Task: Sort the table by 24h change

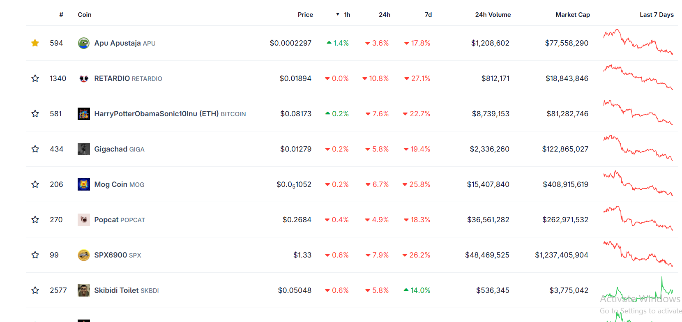Action: [384, 15]
